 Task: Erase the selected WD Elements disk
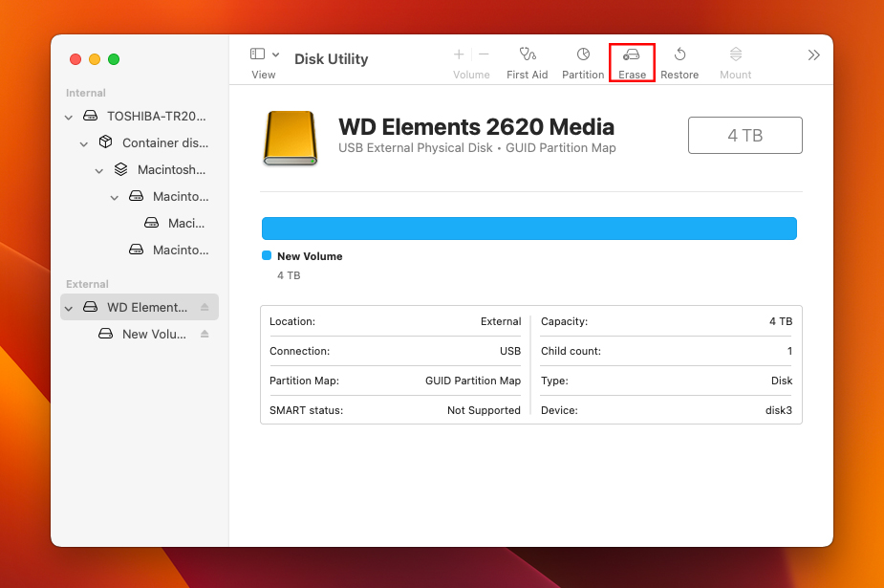632,62
